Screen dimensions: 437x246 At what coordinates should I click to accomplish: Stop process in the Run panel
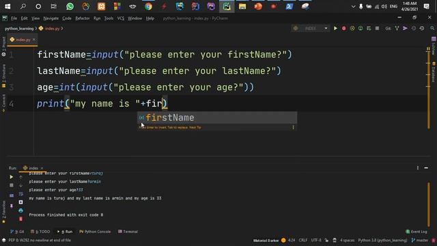point(12,185)
